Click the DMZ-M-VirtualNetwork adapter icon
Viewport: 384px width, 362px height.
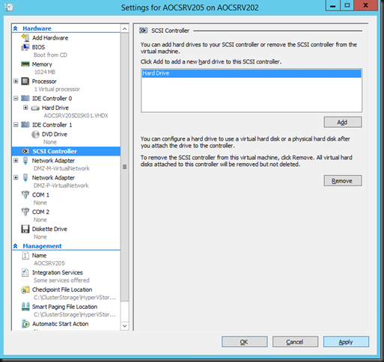point(25,161)
